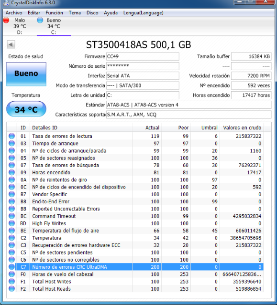Click the Valores en crudo column header
The image size is (277, 305).
(x=242, y=128)
